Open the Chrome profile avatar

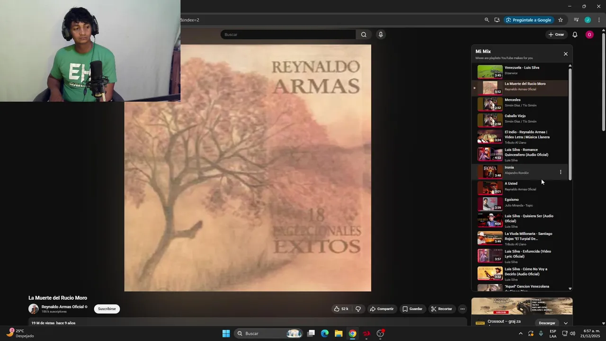tap(588, 20)
